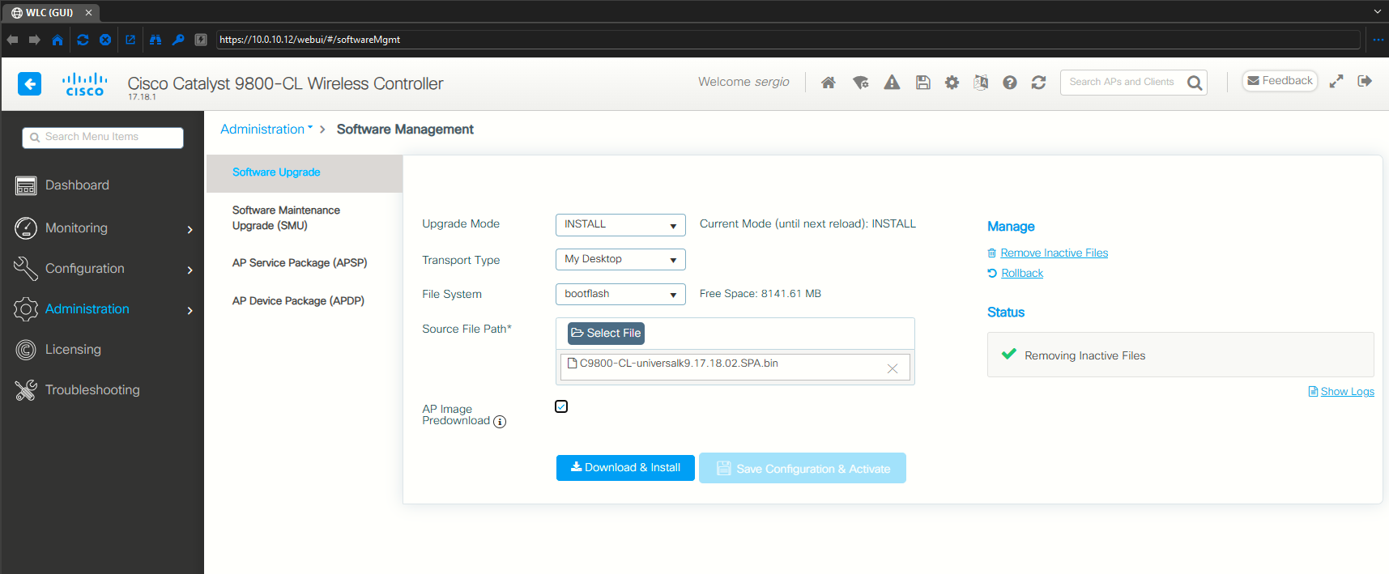Log out using the exit arrow icon
The height and width of the screenshot is (574, 1389).
point(1365,81)
